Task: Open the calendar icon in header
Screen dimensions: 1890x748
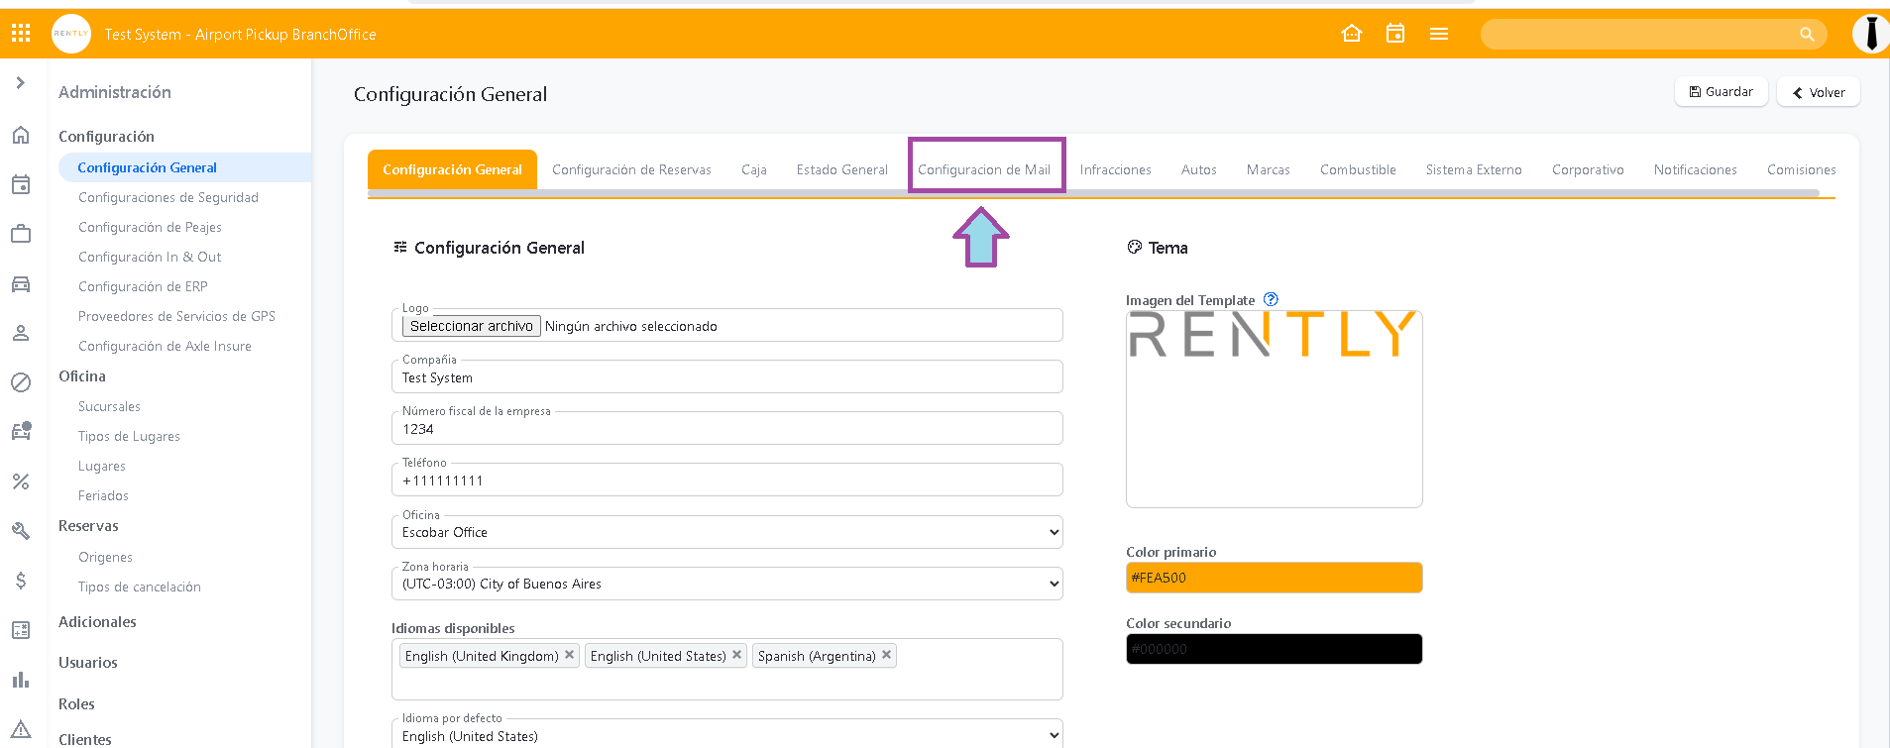Action: click(x=1394, y=34)
